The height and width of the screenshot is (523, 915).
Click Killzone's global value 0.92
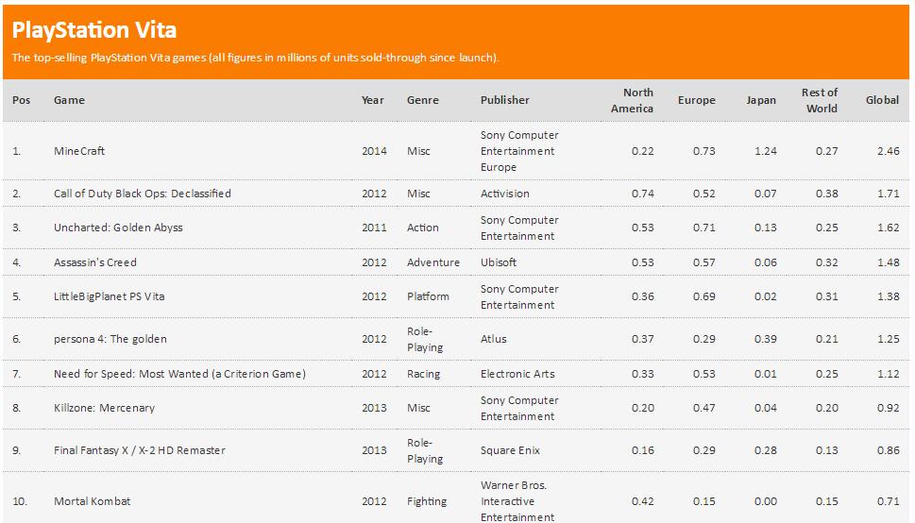(889, 408)
